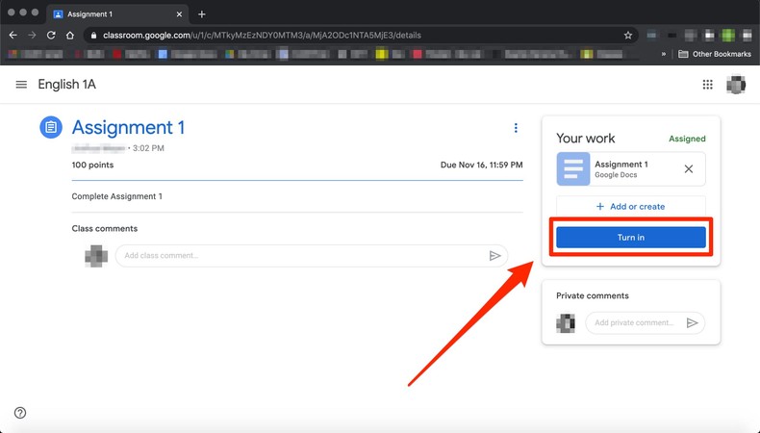Open the help question mark icon
This screenshot has height=433, width=760.
(20, 413)
